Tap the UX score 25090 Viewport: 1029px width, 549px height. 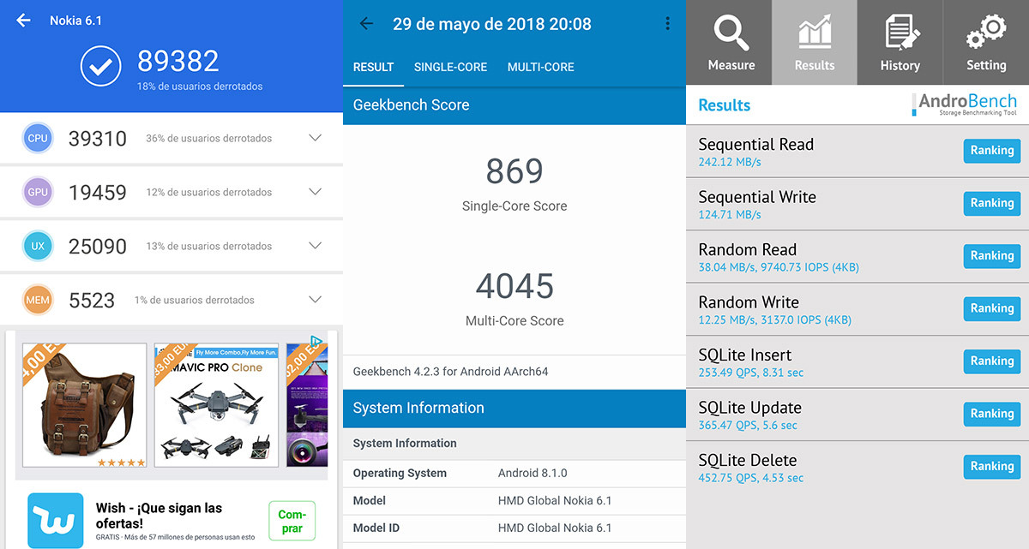click(x=98, y=247)
